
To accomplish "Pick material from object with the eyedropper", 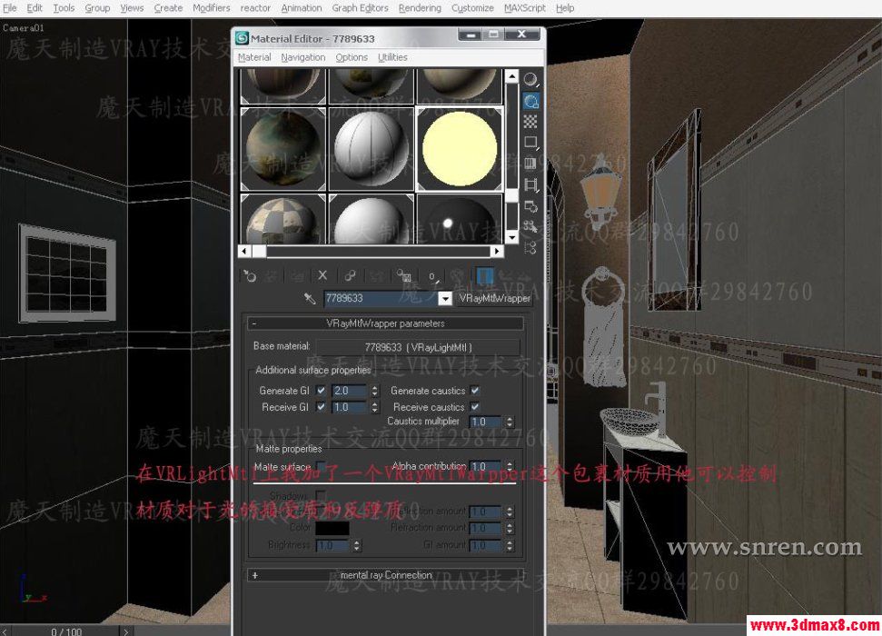I will (x=309, y=298).
